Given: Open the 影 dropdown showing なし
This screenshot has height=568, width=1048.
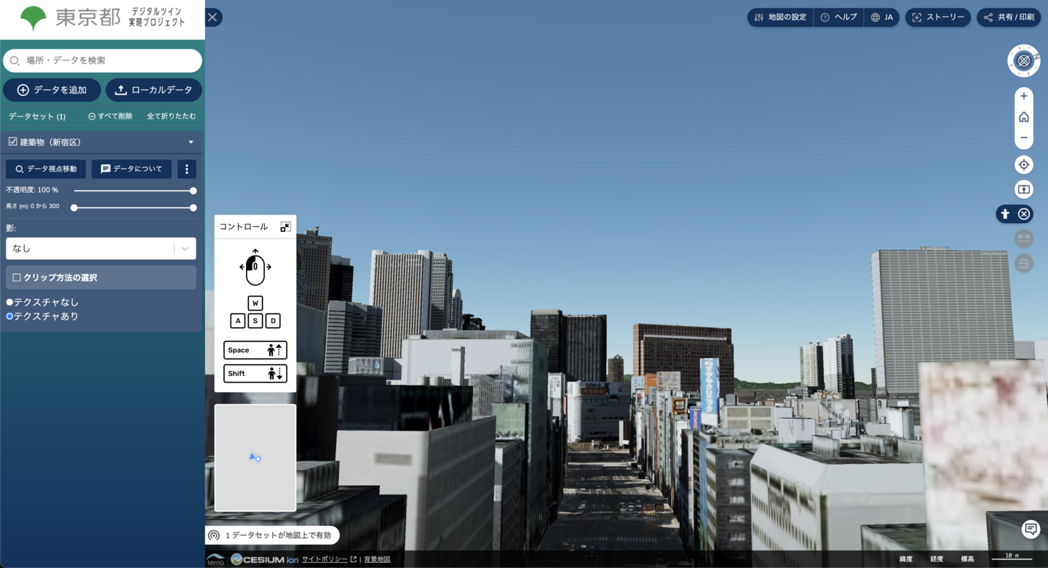Looking at the screenshot, I should (x=100, y=249).
